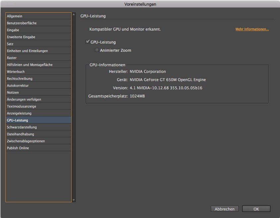The image size is (280, 218).
Task: Click the version string 4.1 NVIDIA-10.12.68
Action: 166,88
